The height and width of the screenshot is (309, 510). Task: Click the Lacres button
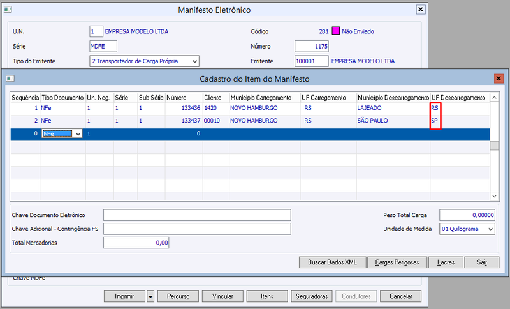click(446, 262)
